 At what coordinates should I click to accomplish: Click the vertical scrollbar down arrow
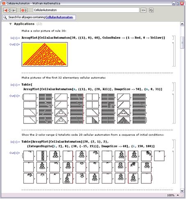(182, 190)
